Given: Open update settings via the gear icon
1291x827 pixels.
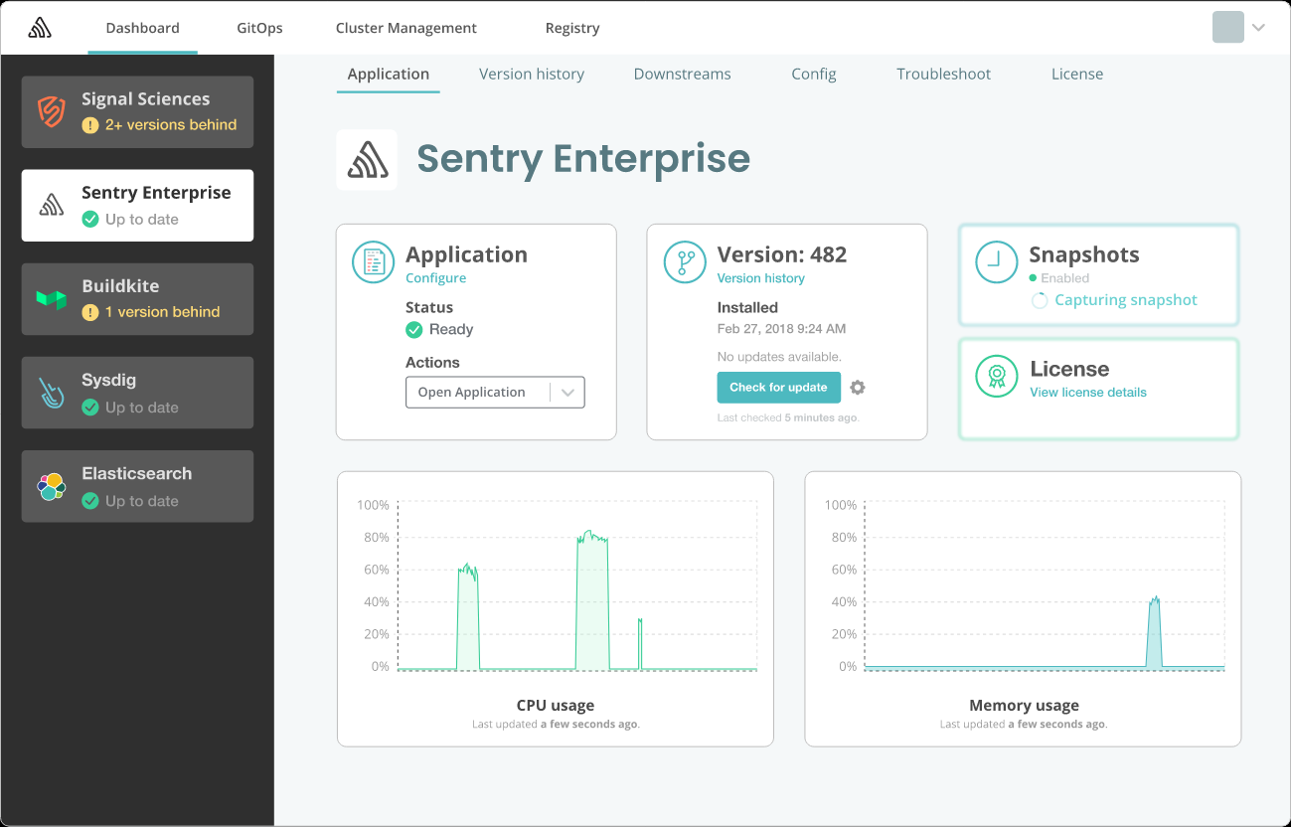Looking at the screenshot, I should [857, 388].
